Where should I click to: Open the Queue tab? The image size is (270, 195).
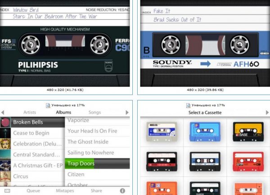[x=33, y=190]
